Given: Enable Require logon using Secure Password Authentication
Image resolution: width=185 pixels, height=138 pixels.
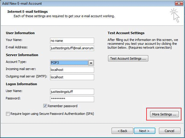Looking at the screenshot, I should [8, 114].
